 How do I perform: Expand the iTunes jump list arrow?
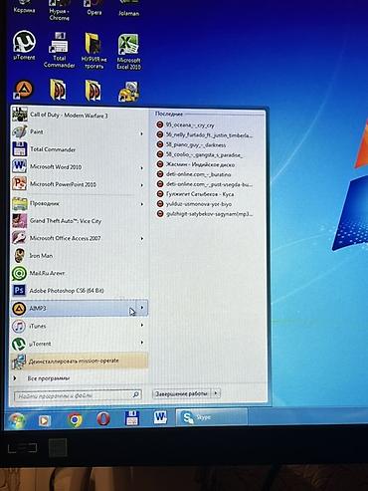tap(142, 325)
